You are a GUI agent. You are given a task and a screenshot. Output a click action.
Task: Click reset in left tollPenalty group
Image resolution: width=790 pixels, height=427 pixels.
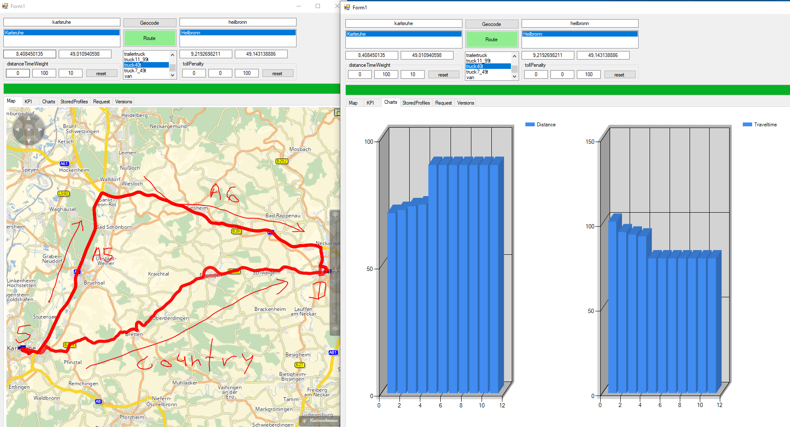pos(277,74)
